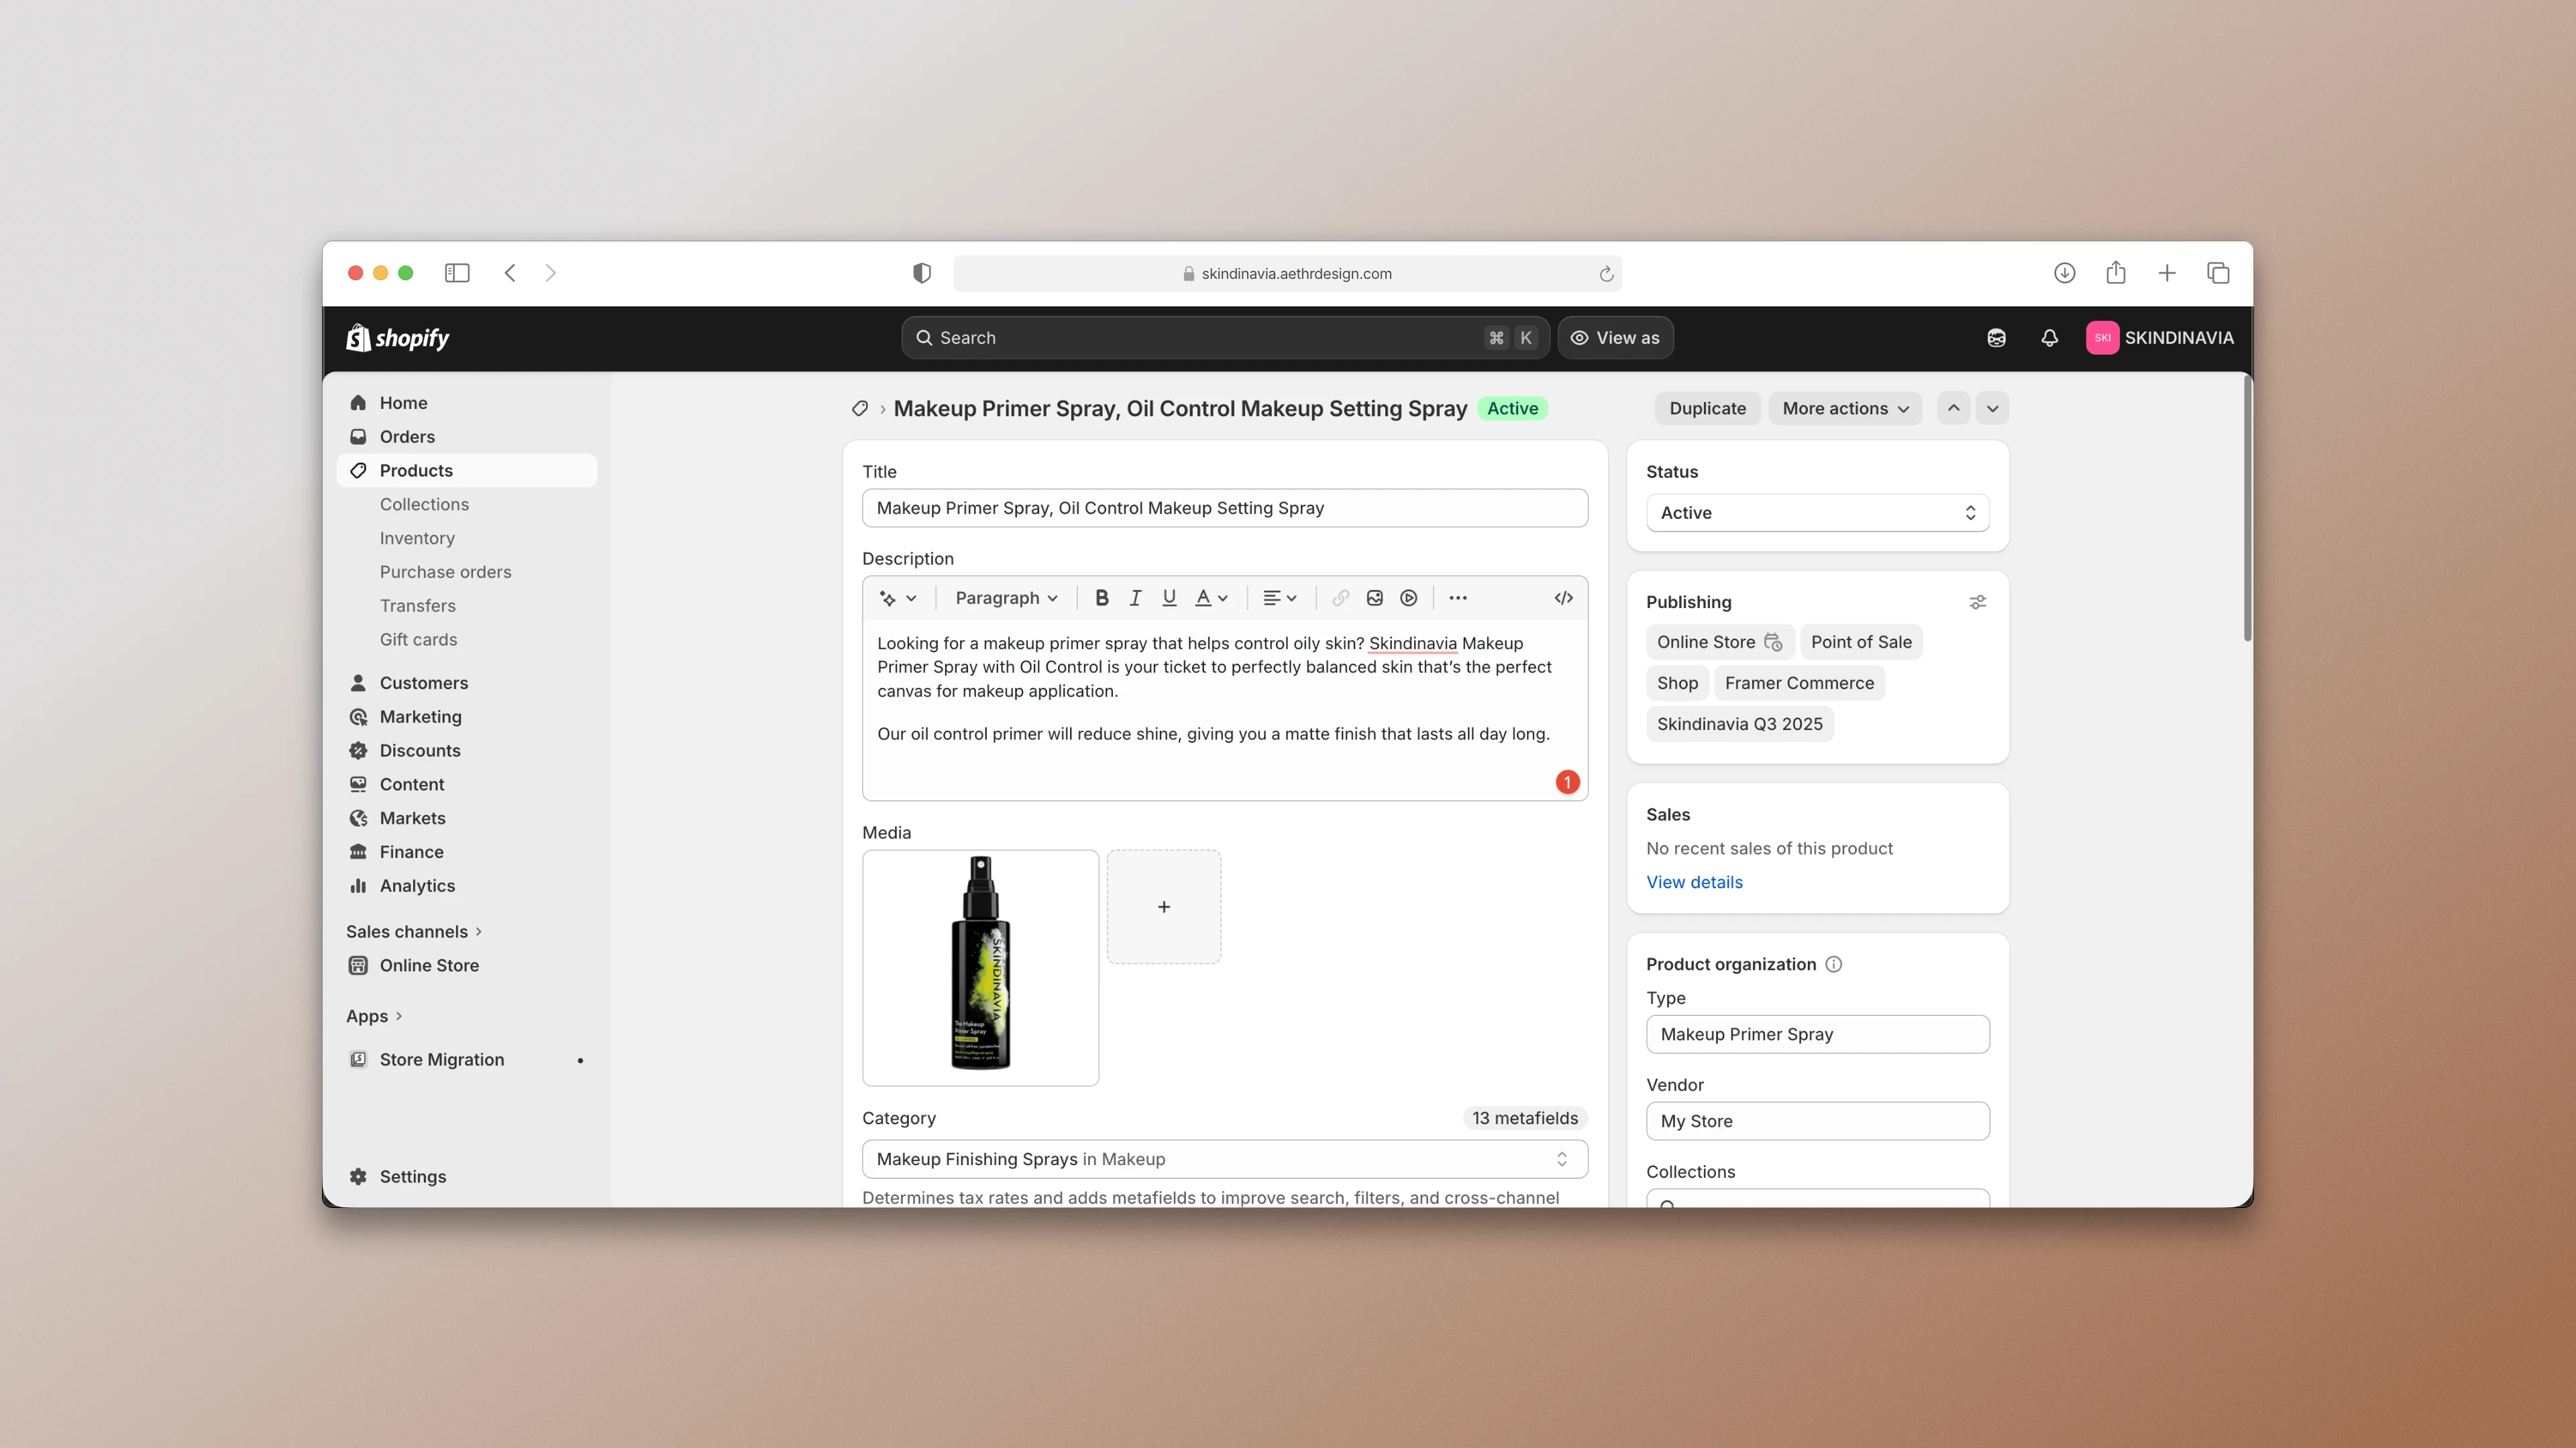Click the Shopify sidekick icon in top bar
This screenshot has height=1448, width=2576.
(1996, 338)
